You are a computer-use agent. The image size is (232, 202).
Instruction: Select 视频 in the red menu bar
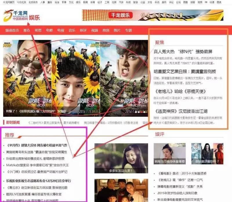pyautogui.click(x=95, y=30)
